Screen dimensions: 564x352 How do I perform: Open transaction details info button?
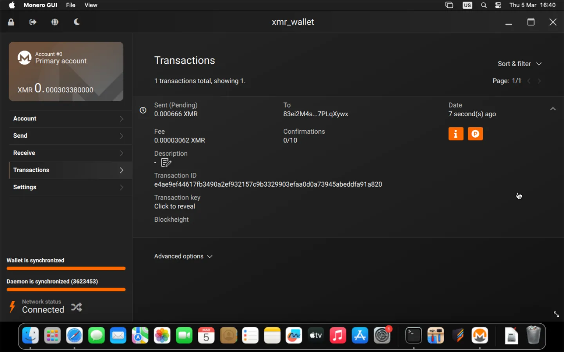456,134
